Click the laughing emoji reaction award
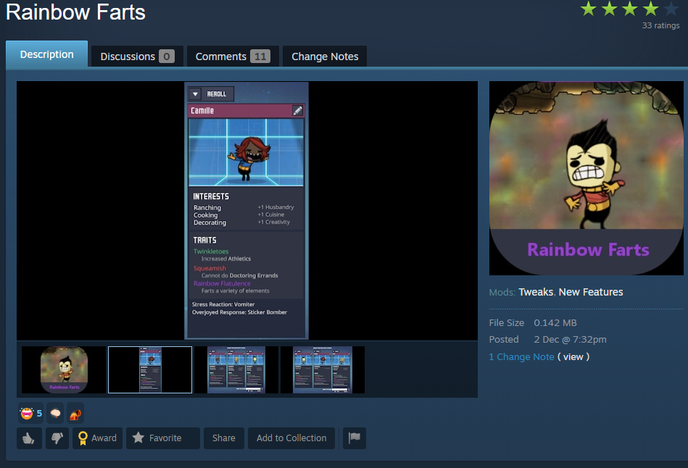This screenshot has height=468, width=688. tap(30, 413)
